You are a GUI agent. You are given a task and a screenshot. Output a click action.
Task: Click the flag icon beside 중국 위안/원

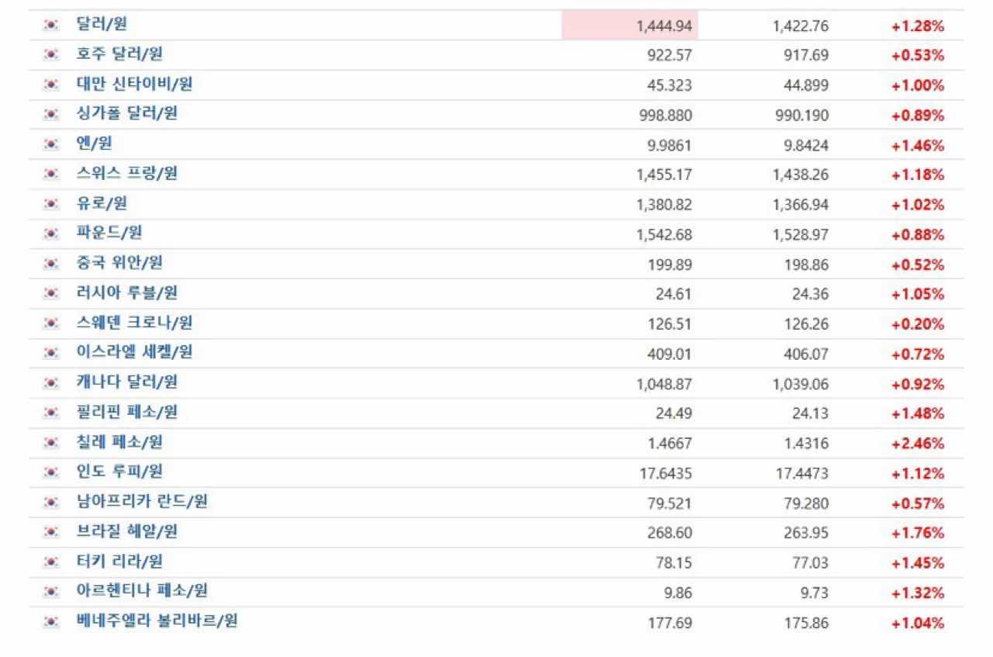tap(51, 264)
